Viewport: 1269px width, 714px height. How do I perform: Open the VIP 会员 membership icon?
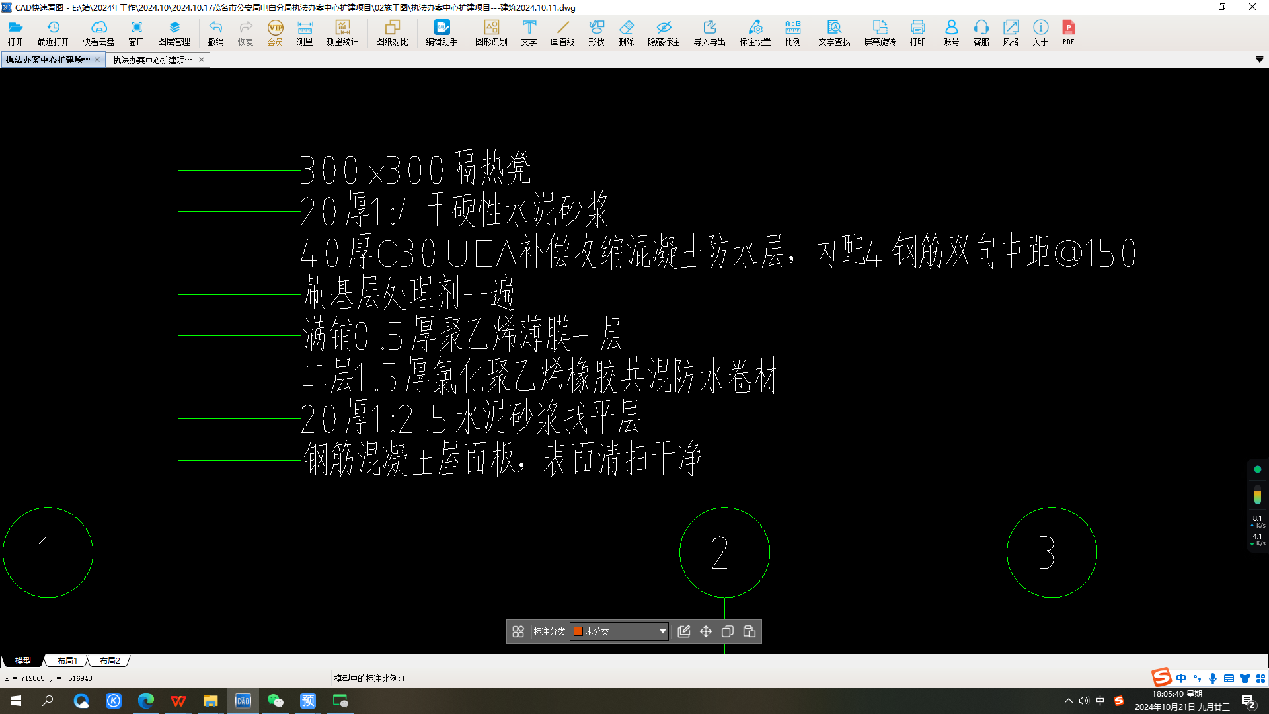[x=275, y=32]
